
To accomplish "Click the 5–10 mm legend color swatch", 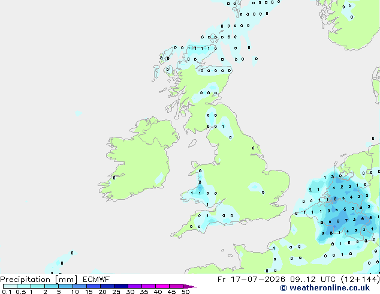I will coord(65,286).
